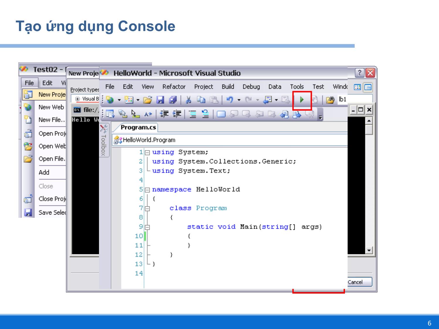The image size is (439, 329).
Task: Open the HelloWorld.Program class dropdown
Action: [230, 140]
